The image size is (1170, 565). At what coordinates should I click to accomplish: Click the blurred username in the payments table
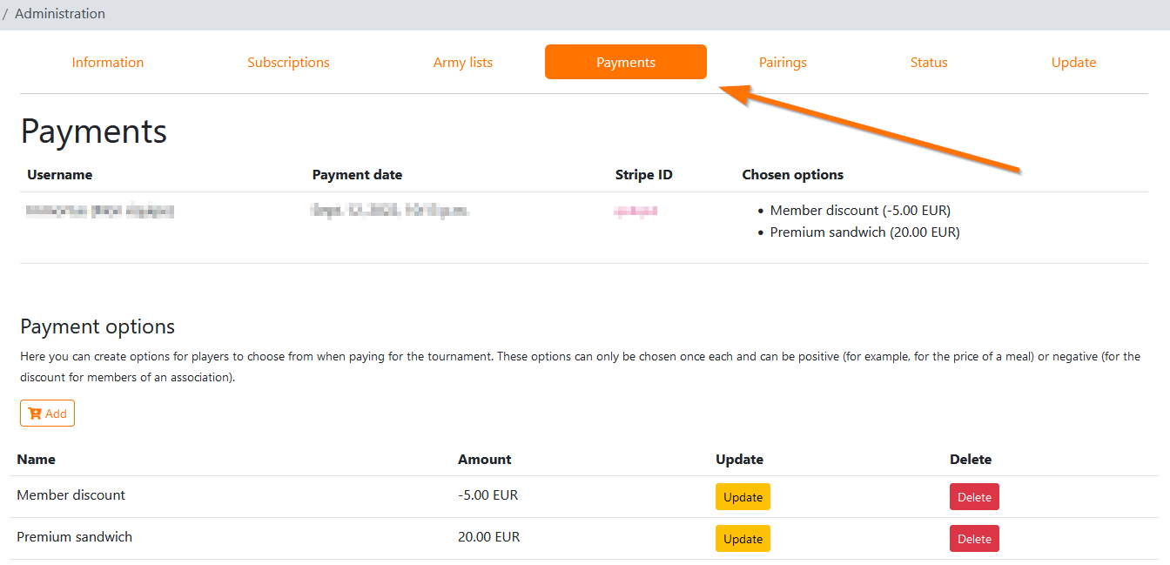(100, 211)
